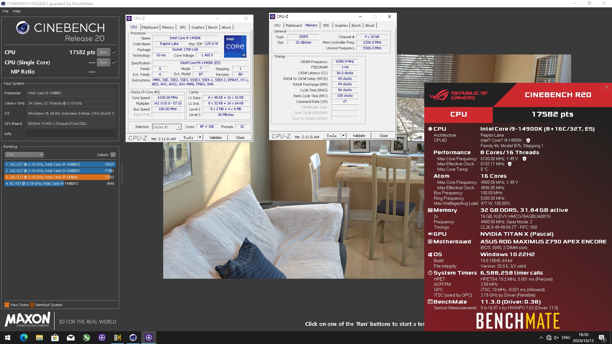Switch to Memory tab in left CPU-Z window
The image size is (612, 344).
click(168, 27)
